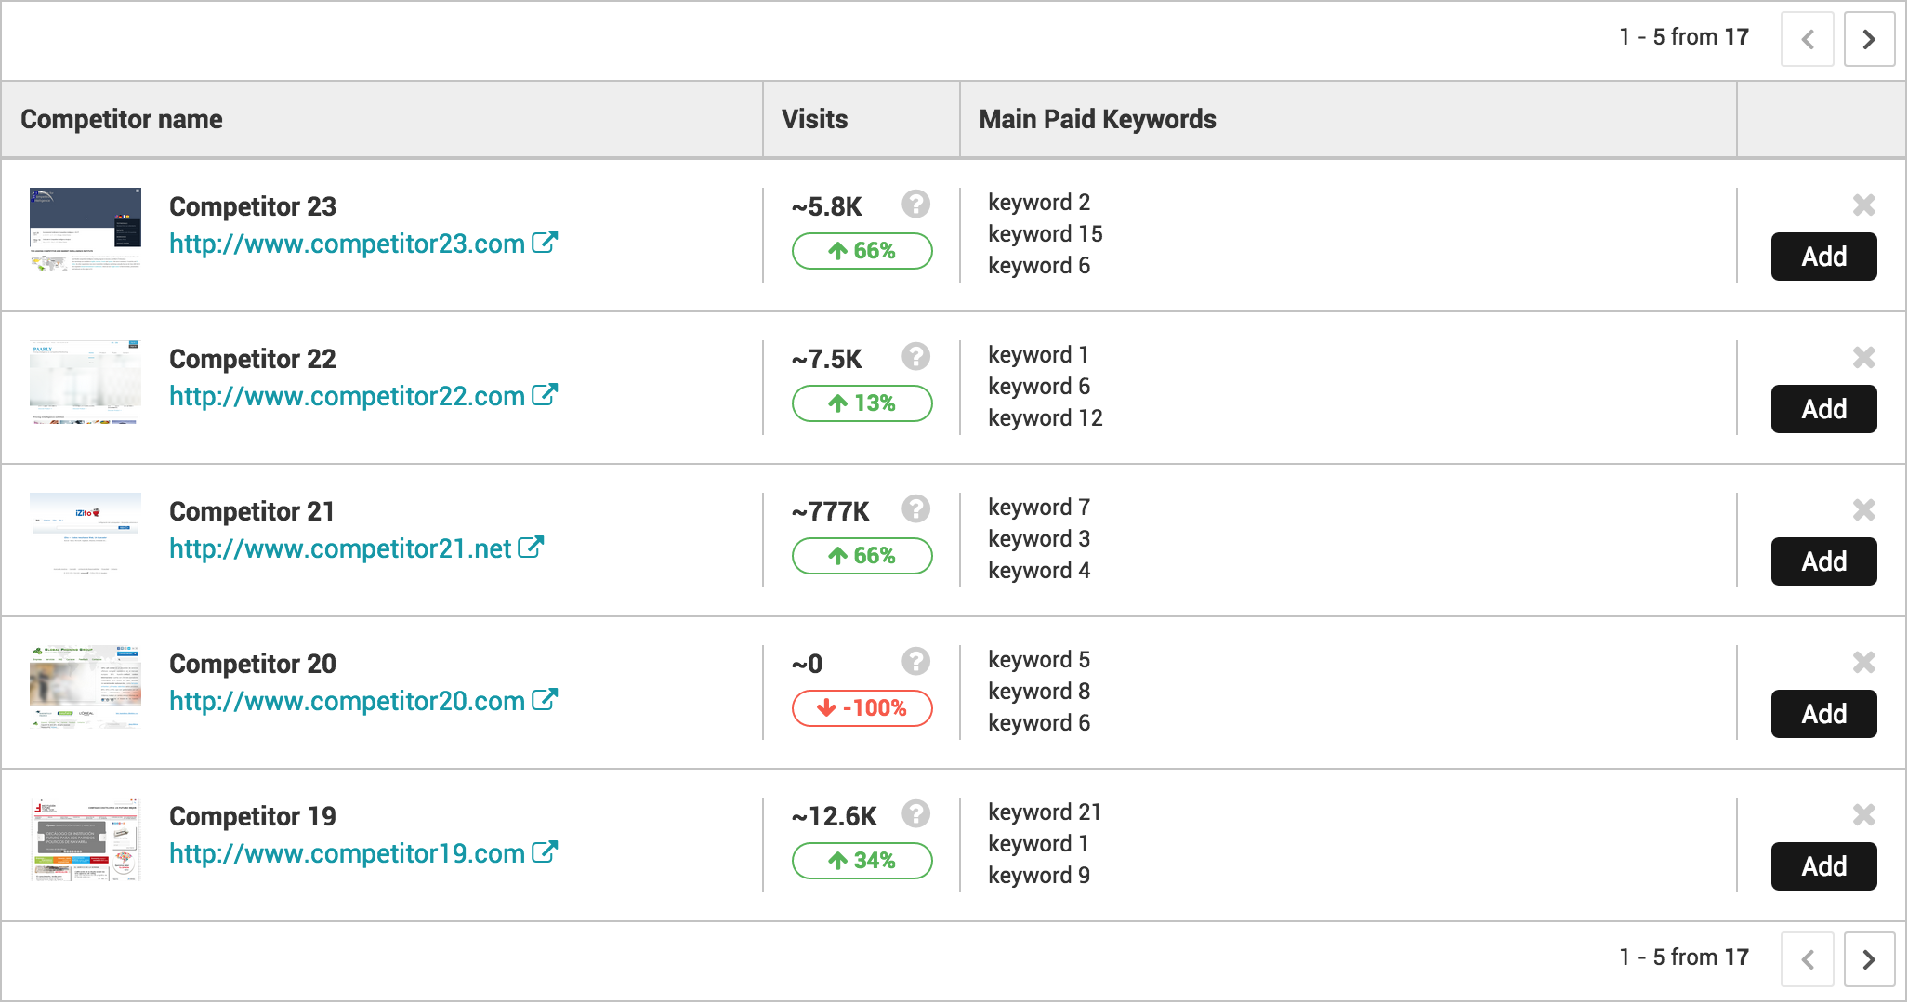1908x1003 pixels.
Task: Click the -100% change badge for Competitor 20
Action: pos(862,708)
